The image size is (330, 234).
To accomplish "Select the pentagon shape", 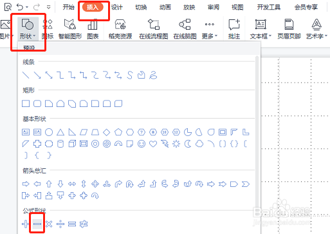I will click(x=118, y=132).
